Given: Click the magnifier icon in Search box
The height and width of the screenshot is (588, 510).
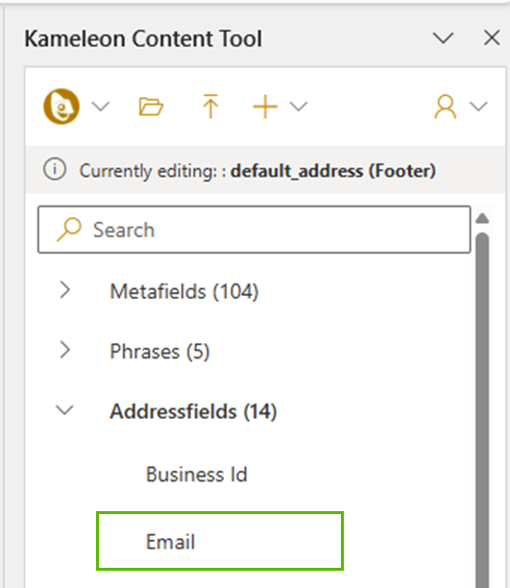Looking at the screenshot, I should 68,229.
